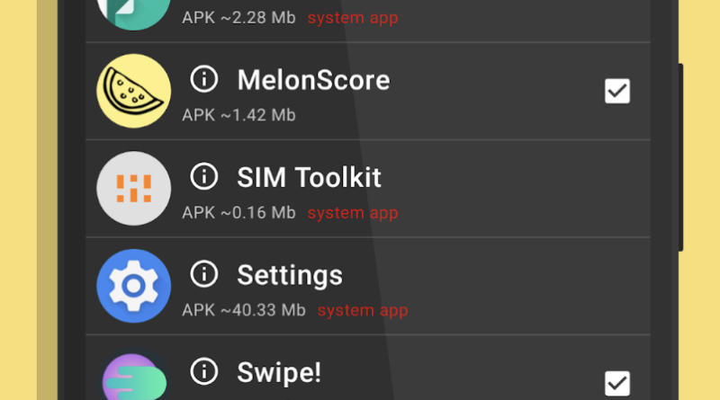The height and width of the screenshot is (400, 720).
Task: Click system app label under Settings
Action: [363, 310]
